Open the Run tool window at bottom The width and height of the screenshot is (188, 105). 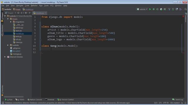(x=9, y=100)
